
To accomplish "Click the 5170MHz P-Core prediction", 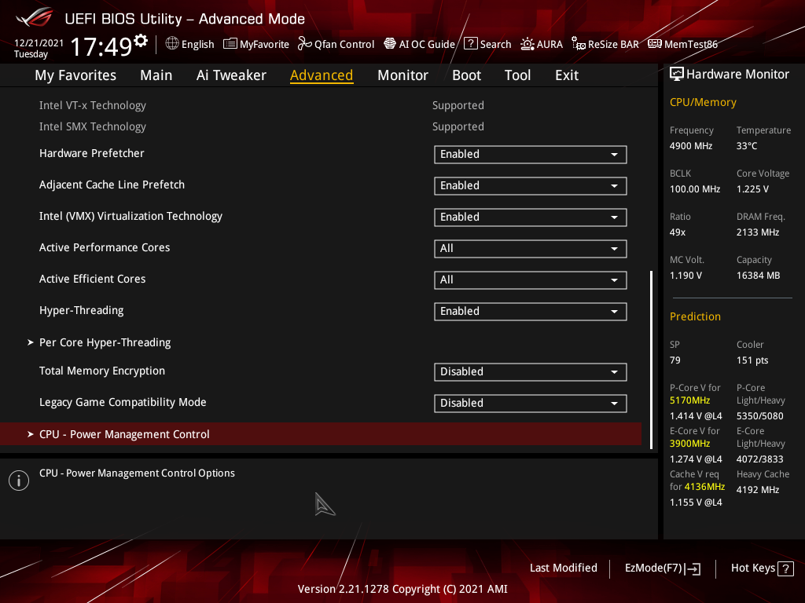I will point(690,400).
